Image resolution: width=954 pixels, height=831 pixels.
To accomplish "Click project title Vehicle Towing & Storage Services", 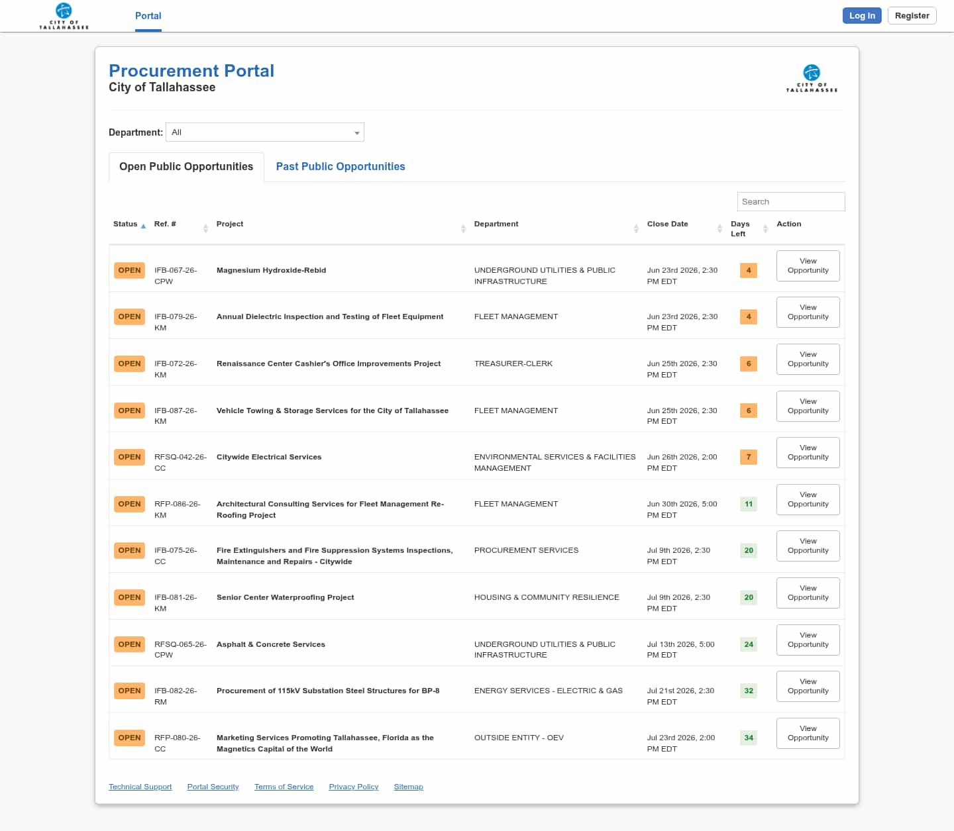I will [333, 411].
